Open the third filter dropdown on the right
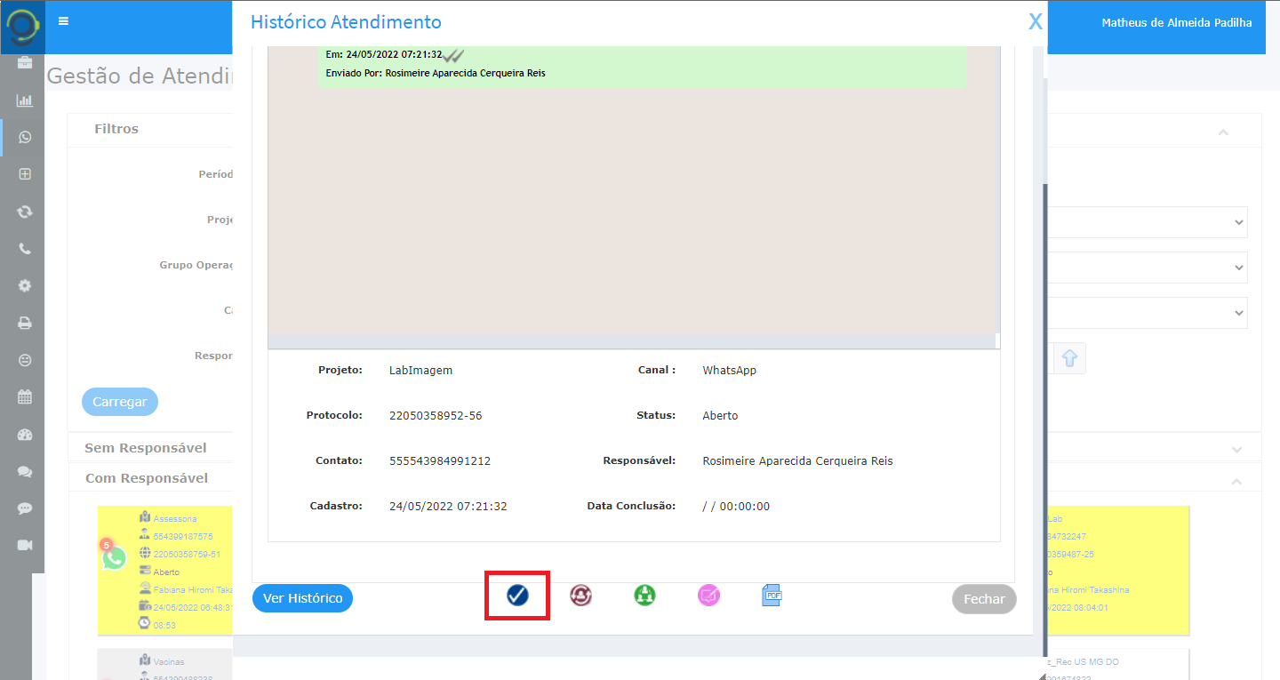This screenshot has height=680, width=1280. point(1148,313)
